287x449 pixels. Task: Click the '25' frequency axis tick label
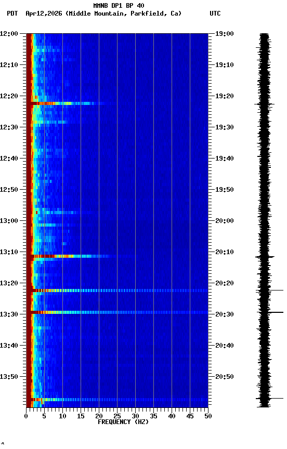(117, 417)
